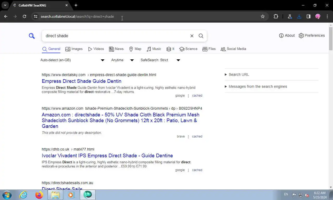Open the Extensions puzzle icon

point(276,16)
